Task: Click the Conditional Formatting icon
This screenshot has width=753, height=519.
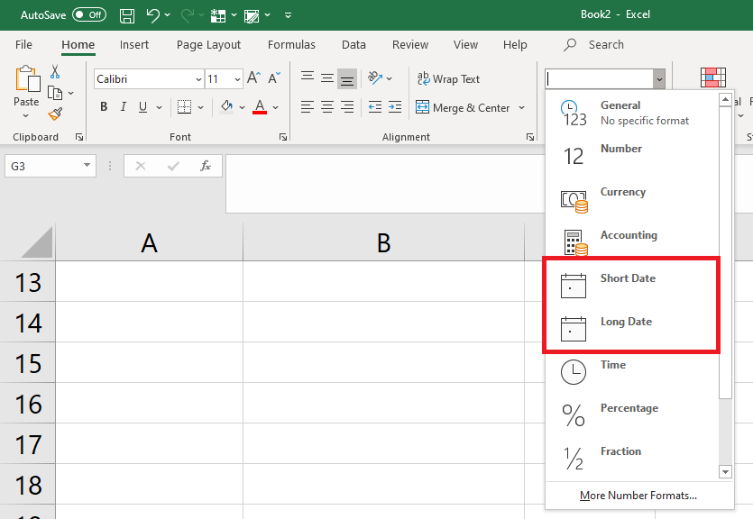Action: (x=713, y=77)
